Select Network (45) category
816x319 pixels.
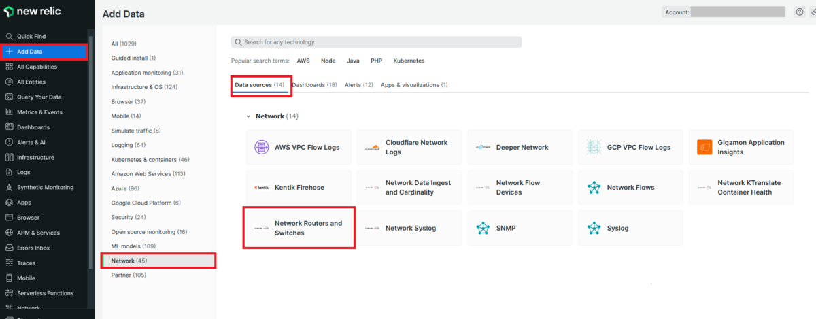pyautogui.click(x=158, y=261)
